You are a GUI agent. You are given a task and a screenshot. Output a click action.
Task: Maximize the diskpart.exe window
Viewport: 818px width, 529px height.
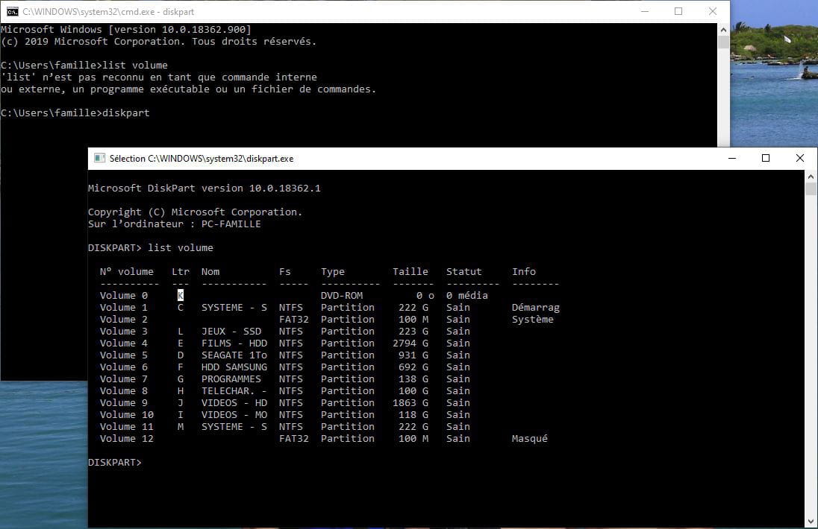point(765,158)
